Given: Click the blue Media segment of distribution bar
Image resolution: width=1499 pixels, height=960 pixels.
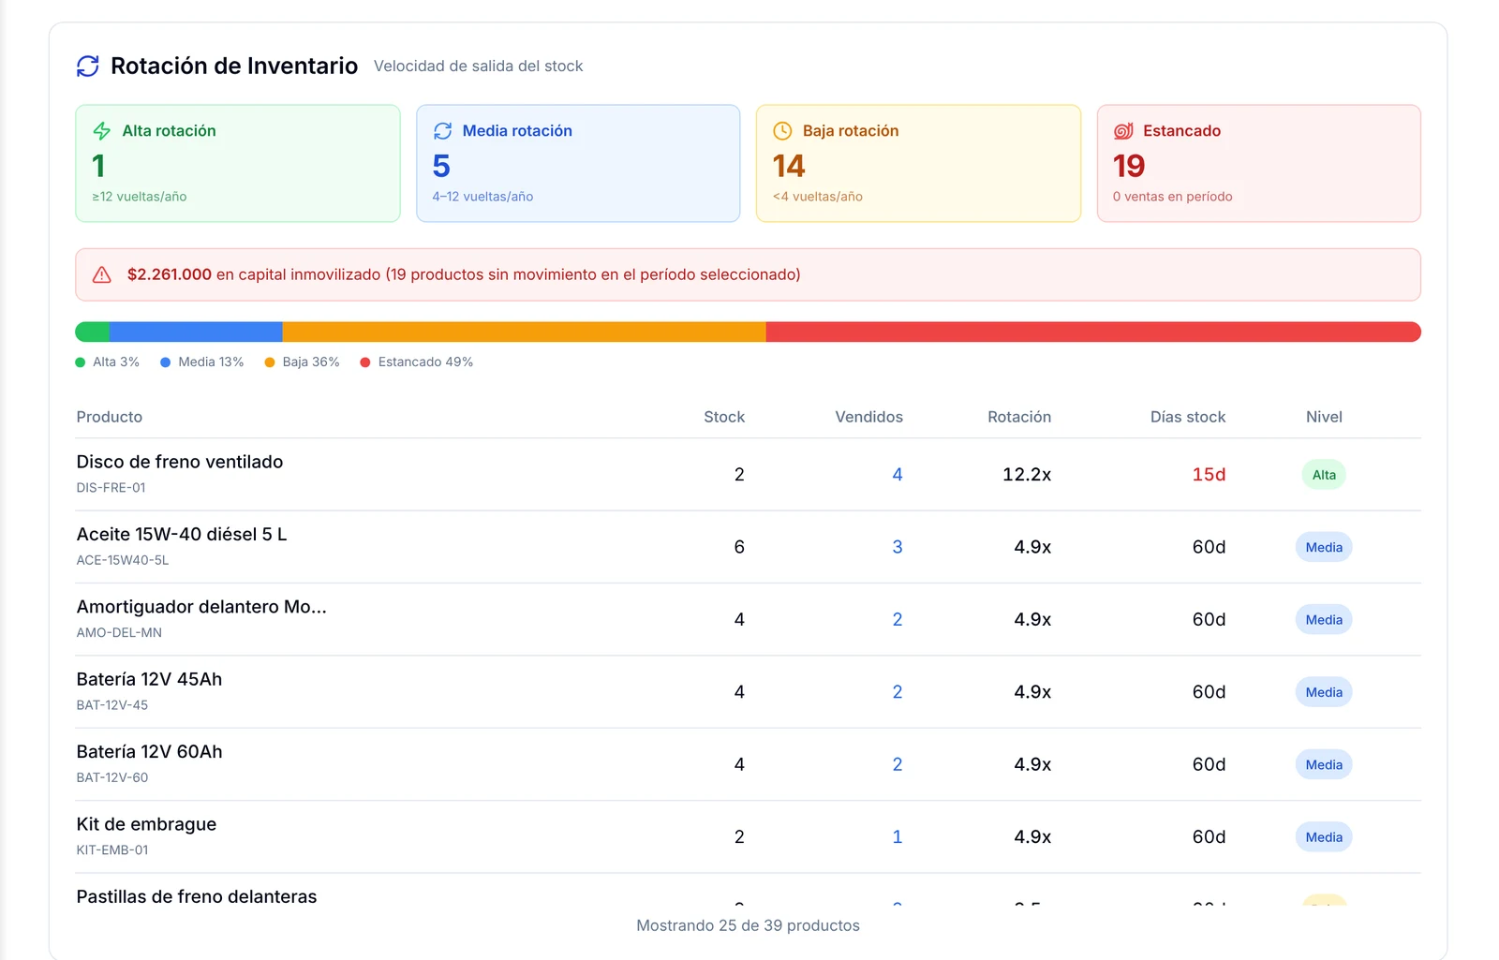Looking at the screenshot, I should coord(196,332).
